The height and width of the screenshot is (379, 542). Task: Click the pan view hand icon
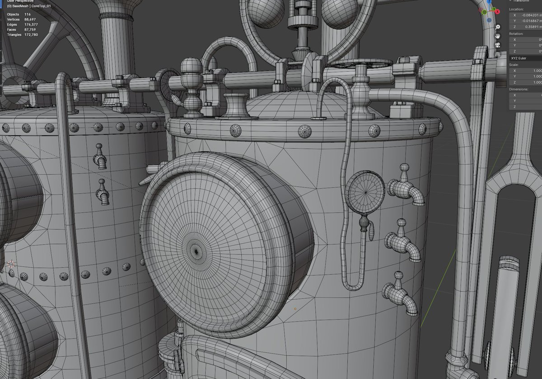(x=498, y=36)
